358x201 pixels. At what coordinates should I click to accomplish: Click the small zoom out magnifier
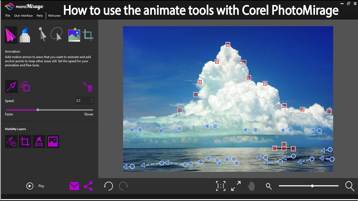pyautogui.click(x=269, y=186)
